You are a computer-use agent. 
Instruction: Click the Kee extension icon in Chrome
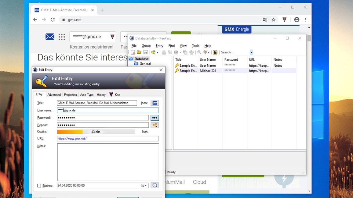(284, 19)
